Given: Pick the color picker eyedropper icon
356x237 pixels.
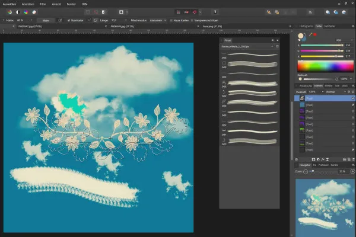Looking at the screenshot, I should 310,36.
